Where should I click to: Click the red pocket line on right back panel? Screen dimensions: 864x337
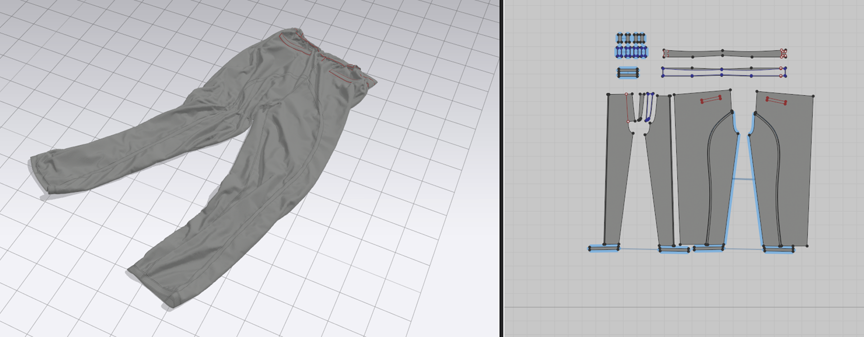coord(777,101)
